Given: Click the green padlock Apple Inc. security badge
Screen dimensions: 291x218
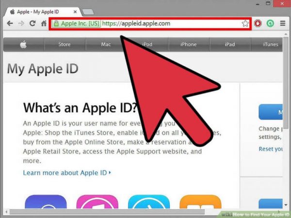Looking at the screenshot, I should tap(77, 23).
